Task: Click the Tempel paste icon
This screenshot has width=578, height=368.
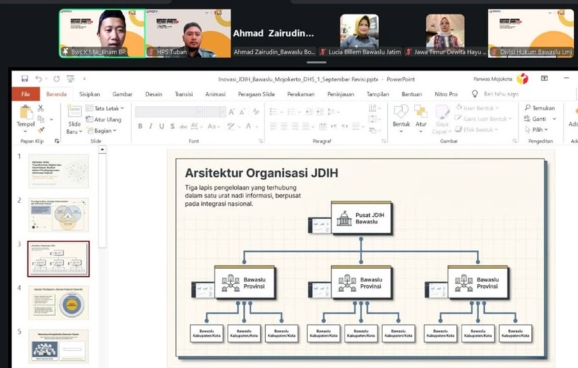Action: [26, 113]
